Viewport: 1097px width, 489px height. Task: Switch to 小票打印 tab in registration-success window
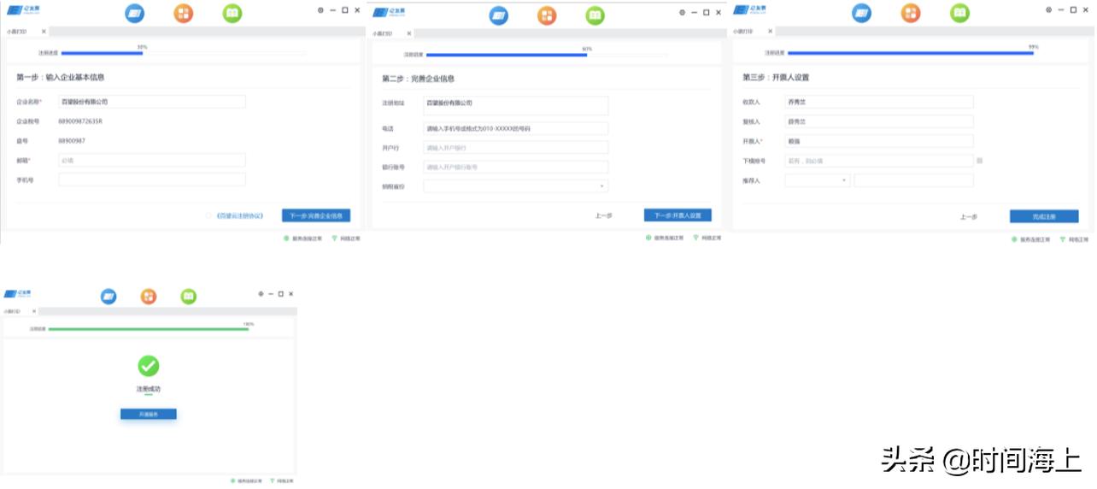pos(13,312)
